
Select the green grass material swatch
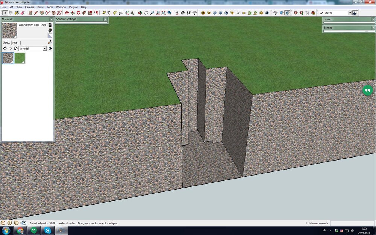click(20, 58)
